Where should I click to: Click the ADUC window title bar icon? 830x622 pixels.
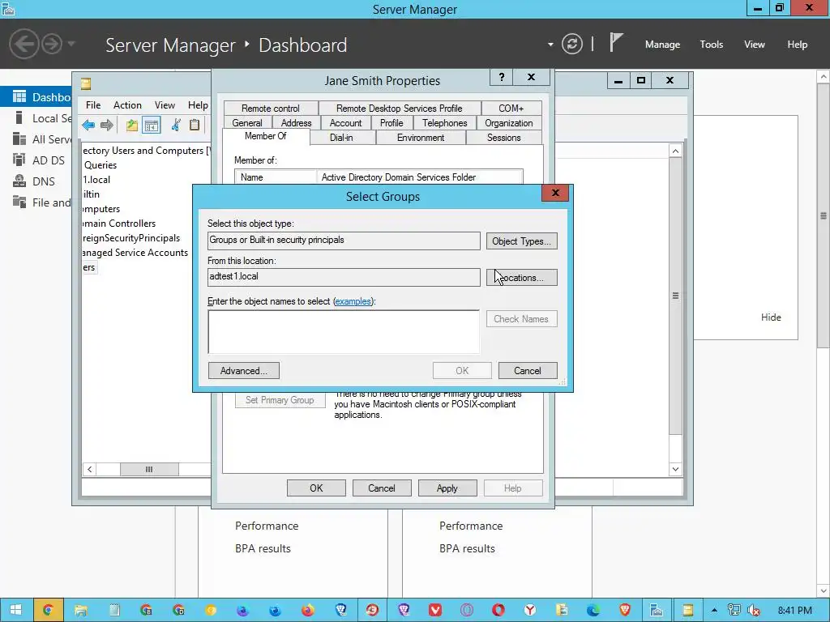coord(86,83)
